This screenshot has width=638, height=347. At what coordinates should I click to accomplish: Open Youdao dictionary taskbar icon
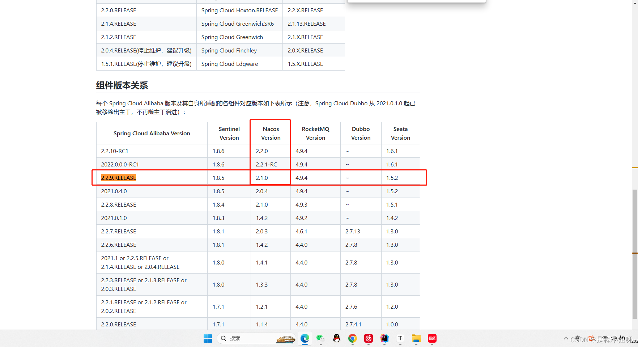[432, 338]
